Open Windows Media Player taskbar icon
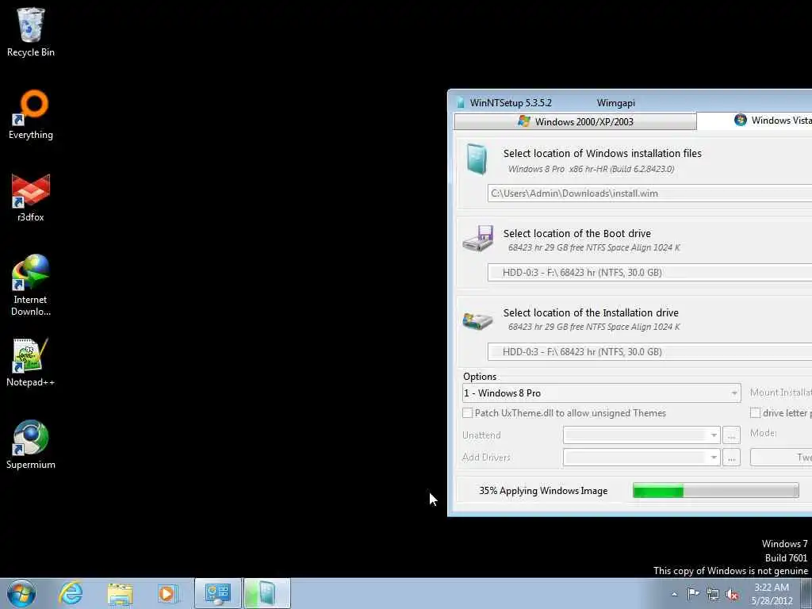This screenshot has height=609, width=812. [x=168, y=593]
